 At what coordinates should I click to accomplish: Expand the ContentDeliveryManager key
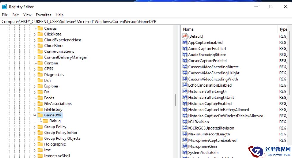coord(35,58)
